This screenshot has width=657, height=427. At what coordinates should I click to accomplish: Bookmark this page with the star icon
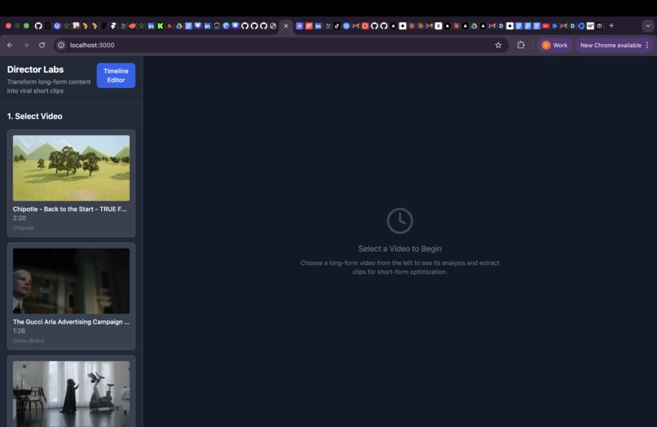tap(498, 45)
